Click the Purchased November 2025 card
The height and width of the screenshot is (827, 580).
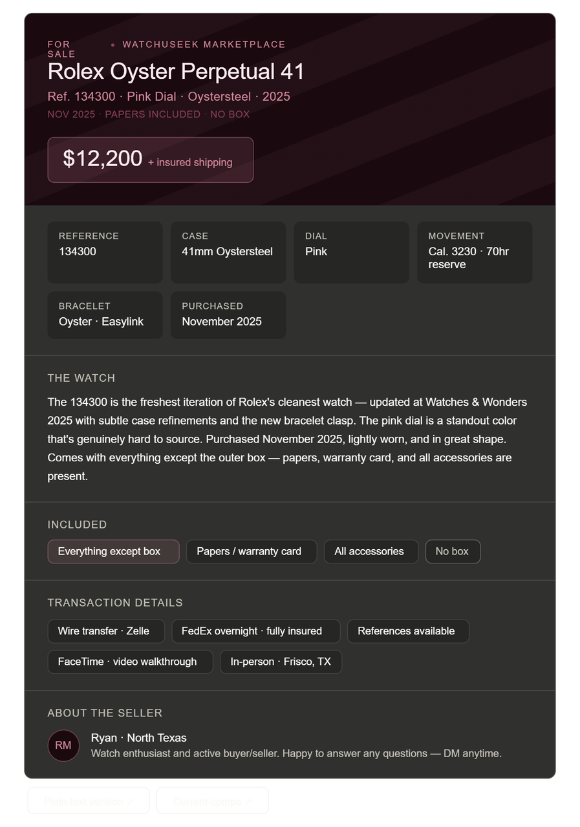pyautogui.click(x=228, y=315)
